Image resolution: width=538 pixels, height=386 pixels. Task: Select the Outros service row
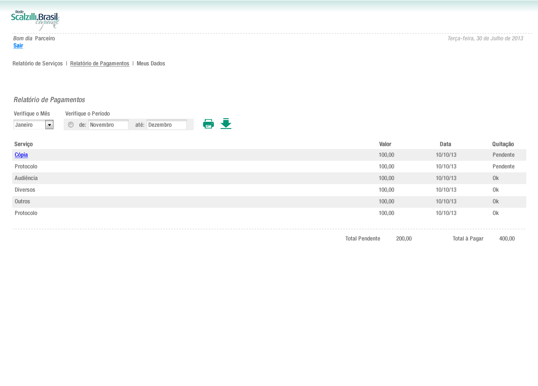pyautogui.click(x=22, y=202)
